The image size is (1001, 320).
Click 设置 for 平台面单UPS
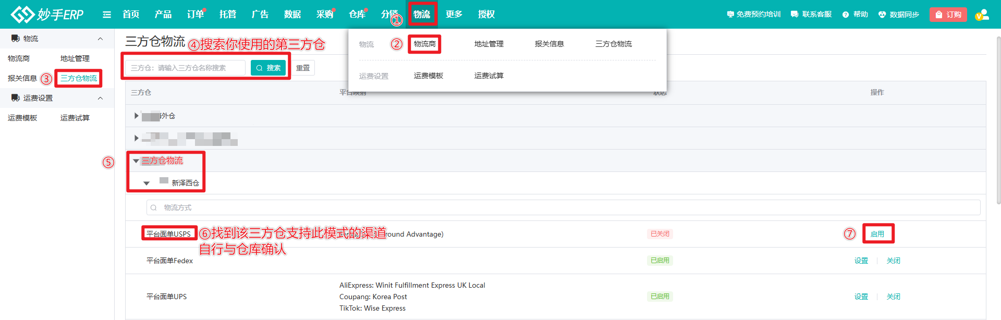click(861, 297)
